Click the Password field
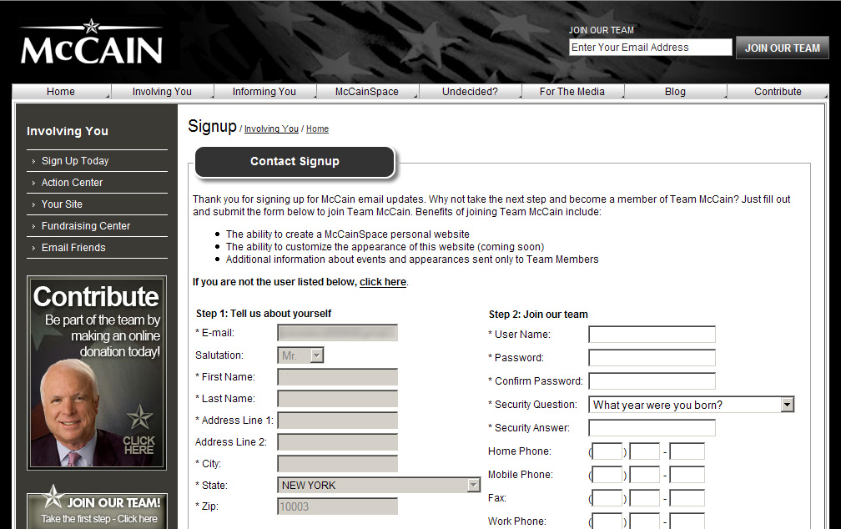The width and height of the screenshot is (841, 529). 652,357
